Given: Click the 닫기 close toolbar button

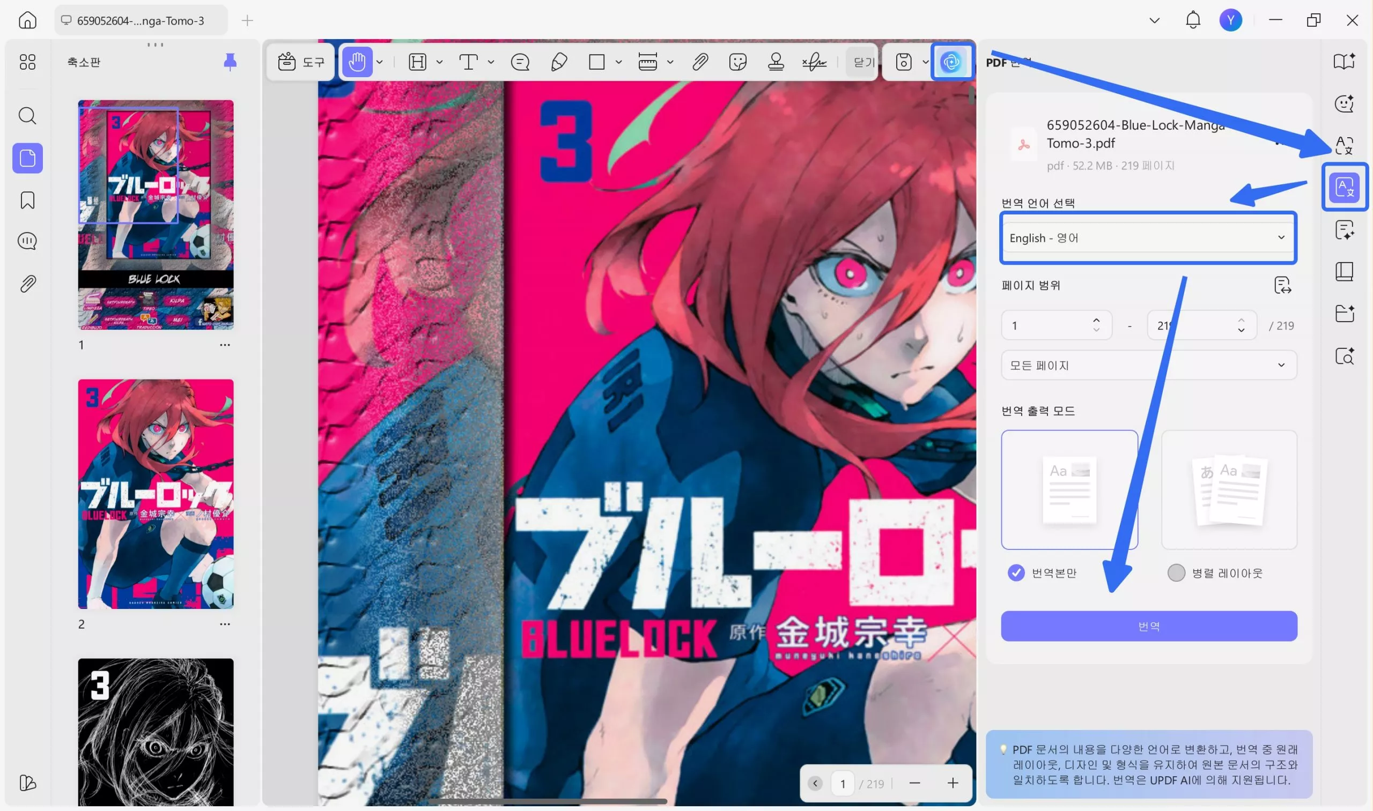Looking at the screenshot, I should [x=863, y=62].
